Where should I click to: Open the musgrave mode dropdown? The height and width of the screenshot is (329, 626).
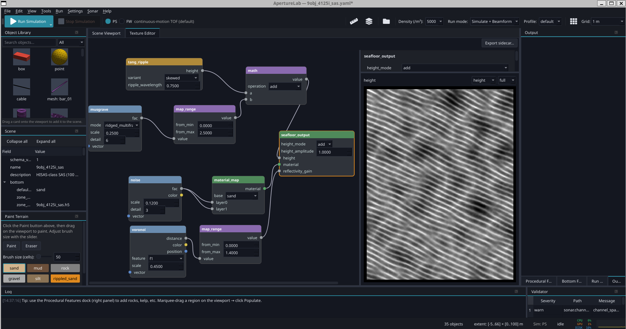pos(122,125)
